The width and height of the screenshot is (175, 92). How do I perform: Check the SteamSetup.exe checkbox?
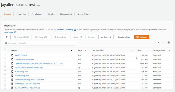tap(5, 75)
